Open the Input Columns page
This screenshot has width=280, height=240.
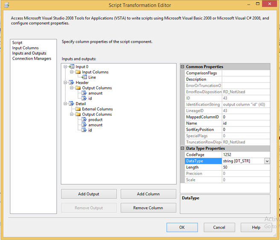[25, 48]
